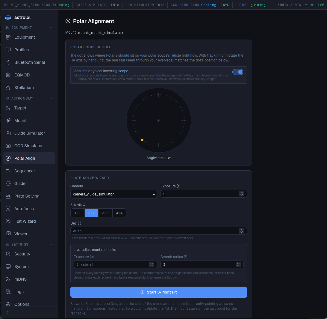Click the Guide Simulator camera icon
The image size is (327, 319).
(8, 133)
